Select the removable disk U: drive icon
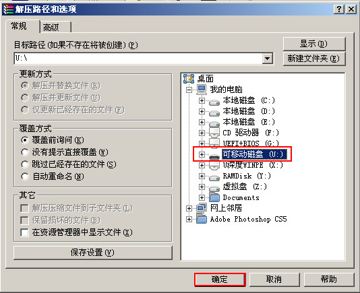 (x=214, y=156)
